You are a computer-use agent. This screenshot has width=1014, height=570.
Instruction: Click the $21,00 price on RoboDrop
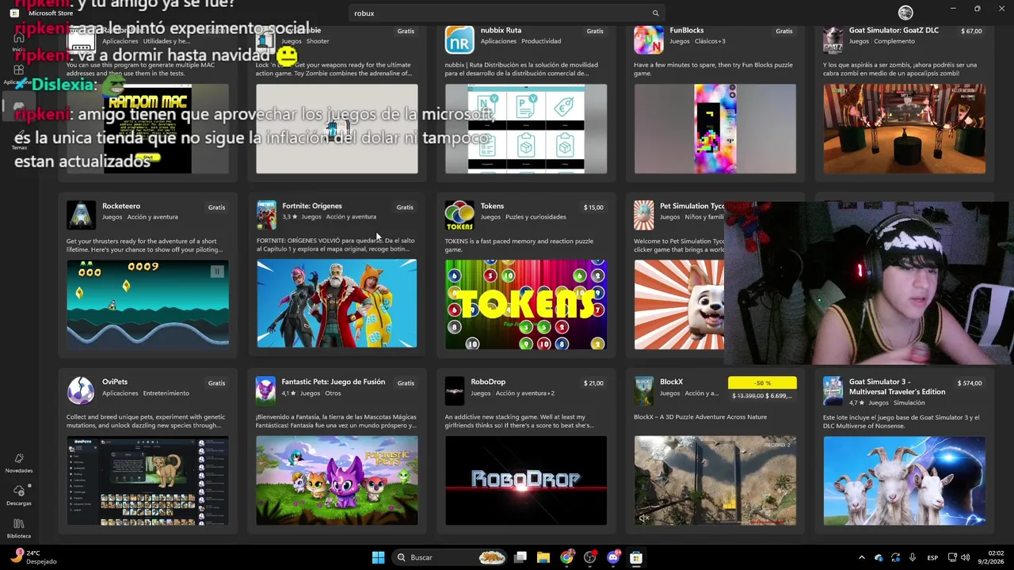tap(593, 383)
